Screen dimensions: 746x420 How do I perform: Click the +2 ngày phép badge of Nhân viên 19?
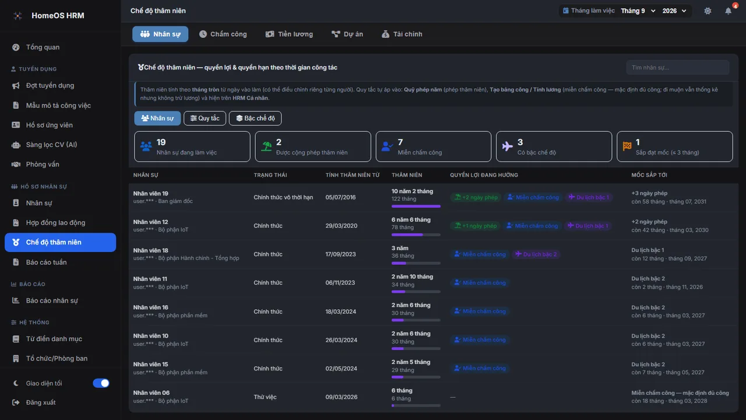click(476, 197)
